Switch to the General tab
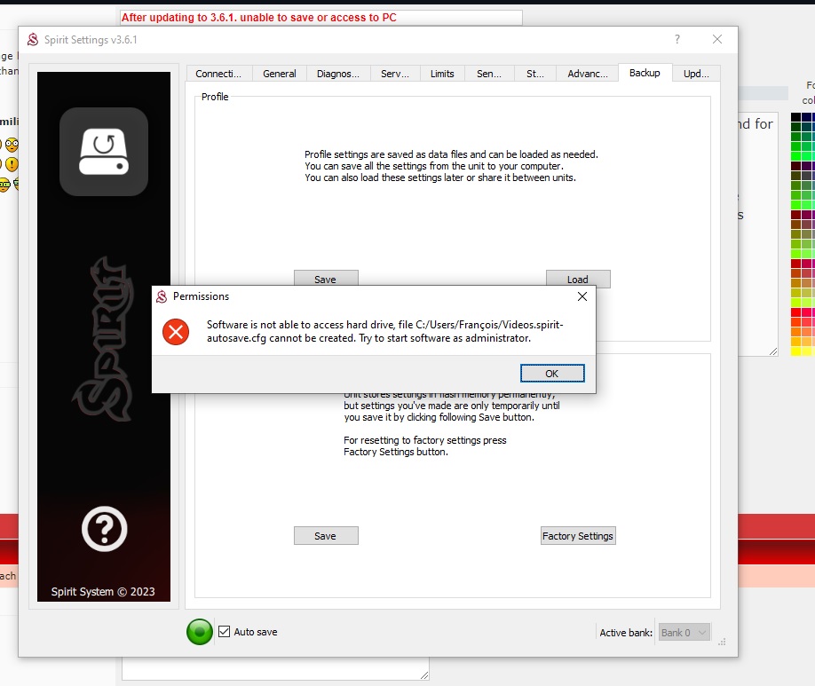The width and height of the screenshot is (815, 686). 280,74
